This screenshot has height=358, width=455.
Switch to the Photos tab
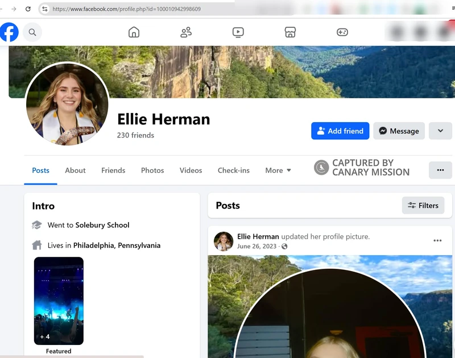tap(152, 170)
